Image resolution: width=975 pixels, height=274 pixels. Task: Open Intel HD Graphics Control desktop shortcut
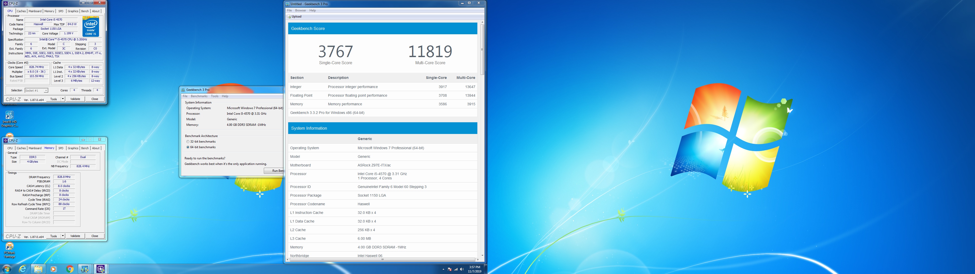point(9,119)
